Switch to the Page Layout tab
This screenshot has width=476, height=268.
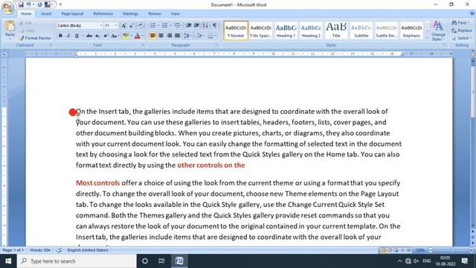pos(72,13)
